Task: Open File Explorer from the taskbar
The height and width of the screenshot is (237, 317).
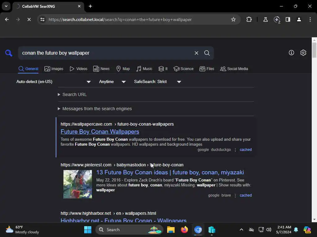Action: click(x=171, y=230)
